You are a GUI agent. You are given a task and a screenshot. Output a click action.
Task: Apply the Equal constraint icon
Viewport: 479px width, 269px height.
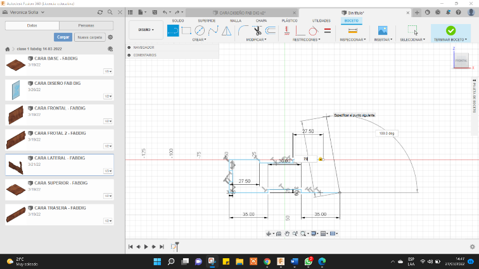tap(328, 31)
